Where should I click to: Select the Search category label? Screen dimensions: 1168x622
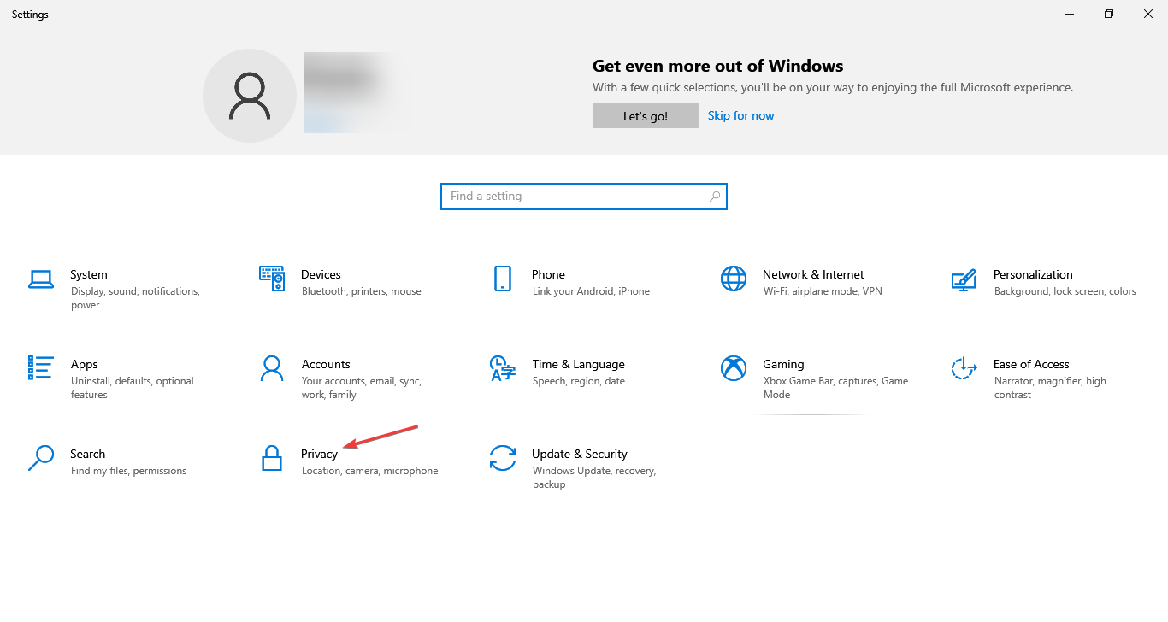coord(87,454)
